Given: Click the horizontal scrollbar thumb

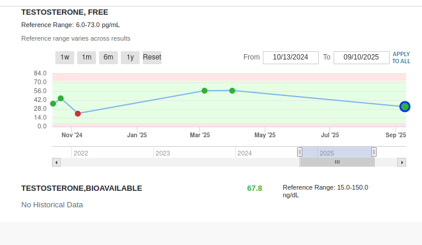Looking at the screenshot, I should [x=337, y=162].
